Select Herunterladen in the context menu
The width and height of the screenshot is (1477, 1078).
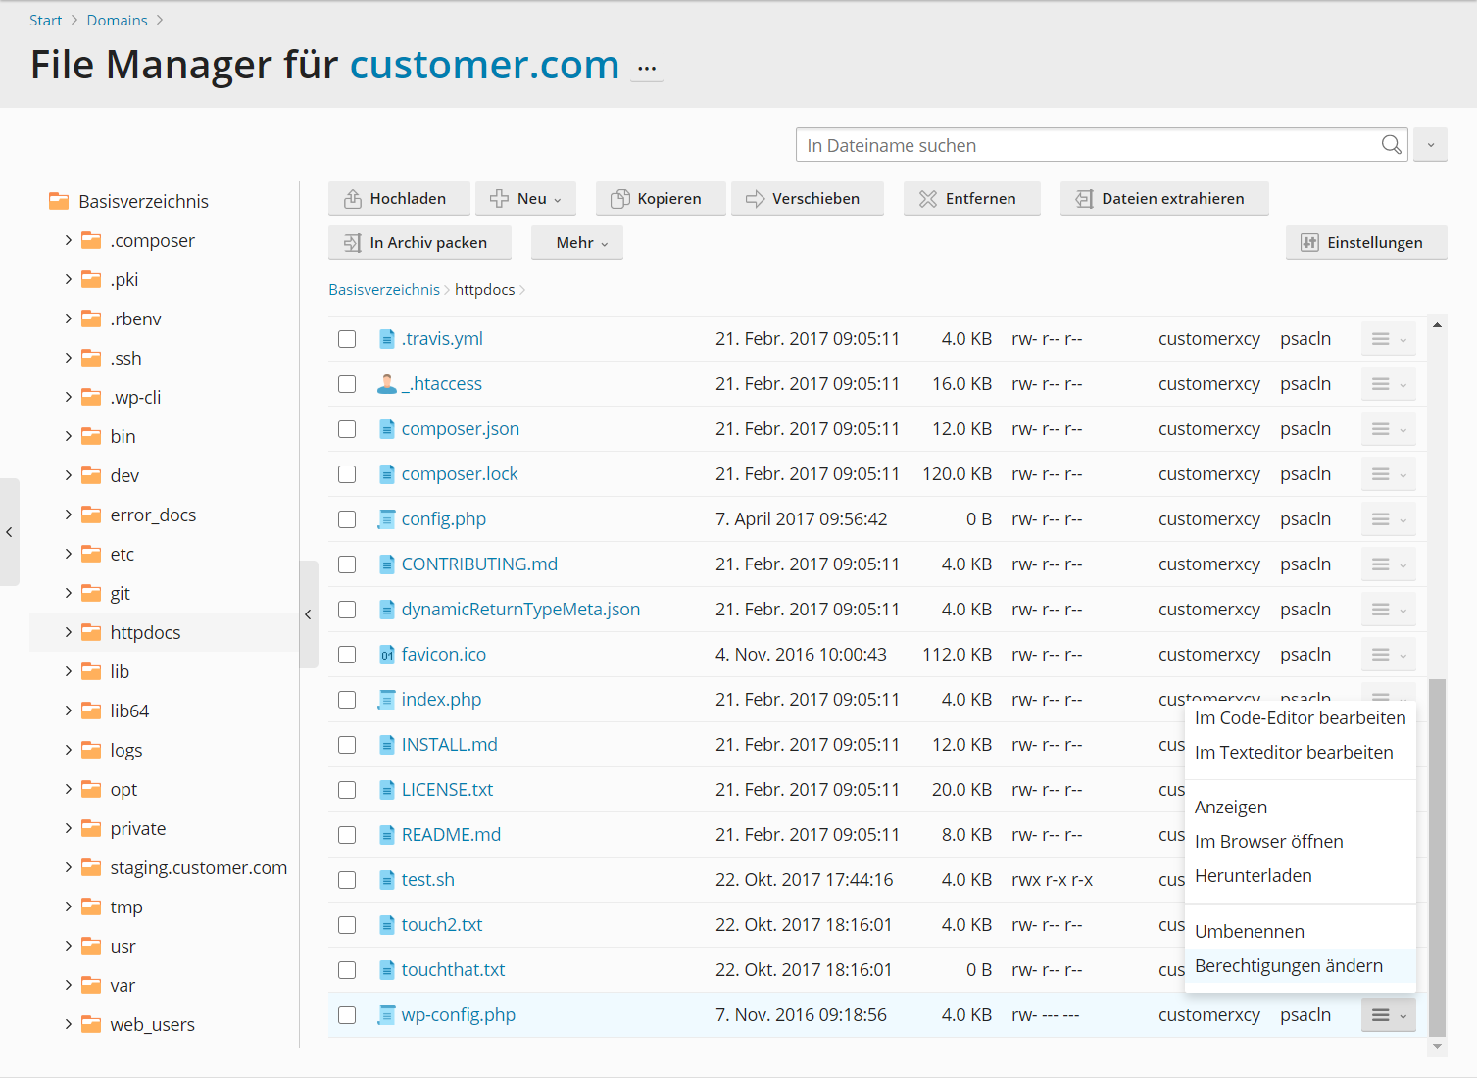pos(1253,876)
